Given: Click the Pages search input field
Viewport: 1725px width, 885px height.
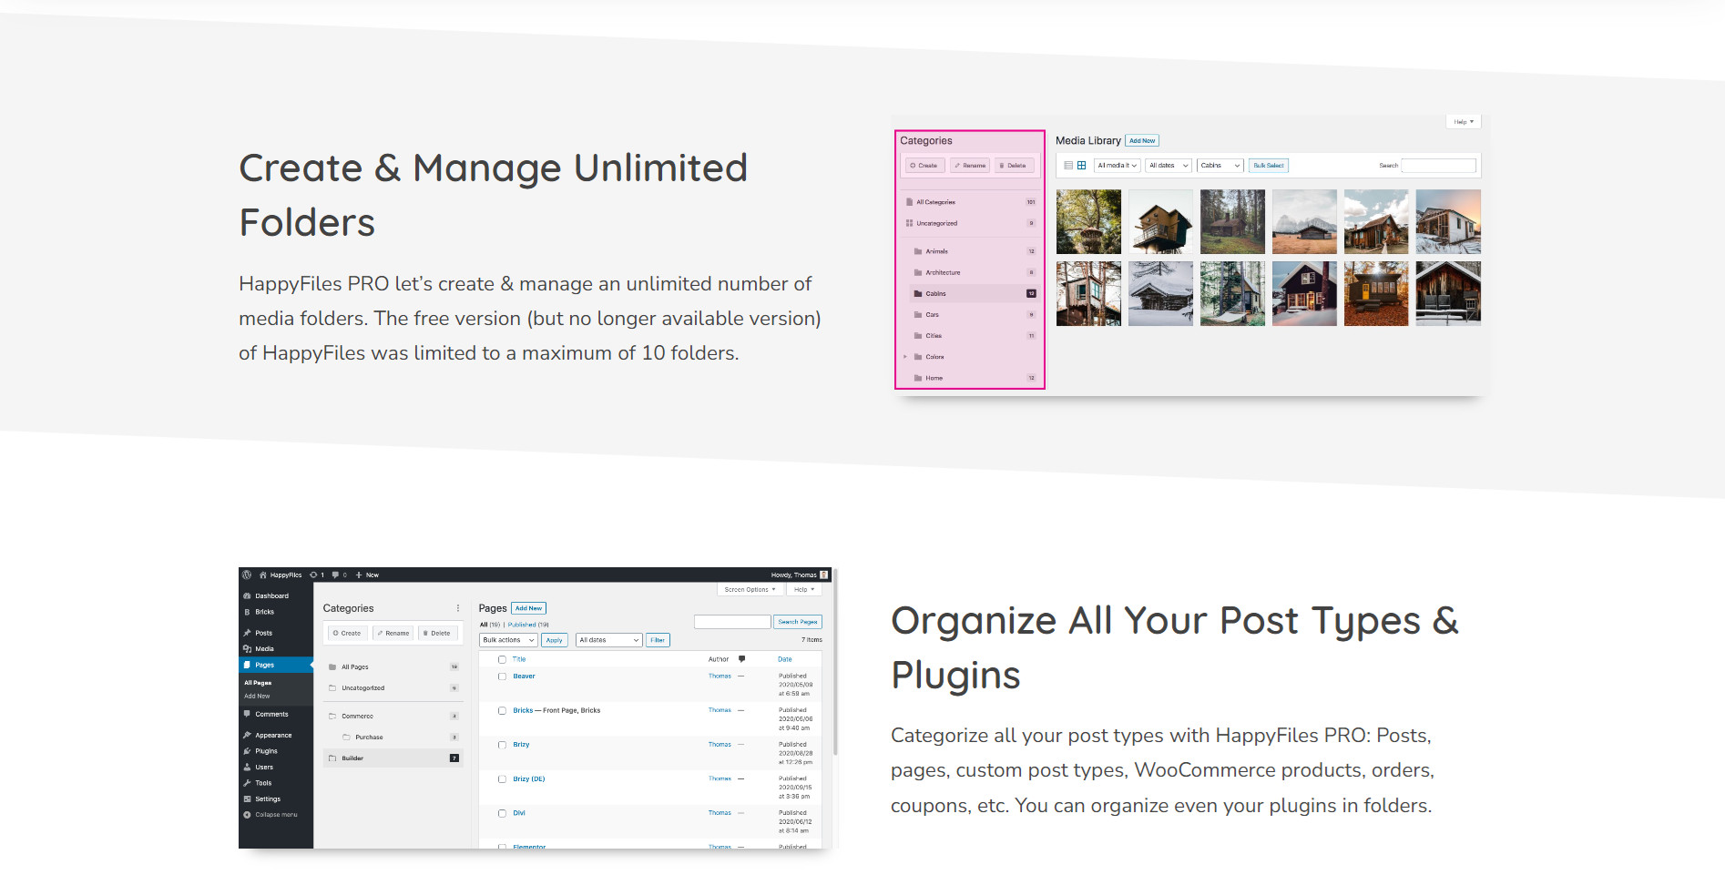Looking at the screenshot, I should tap(732, 622).
